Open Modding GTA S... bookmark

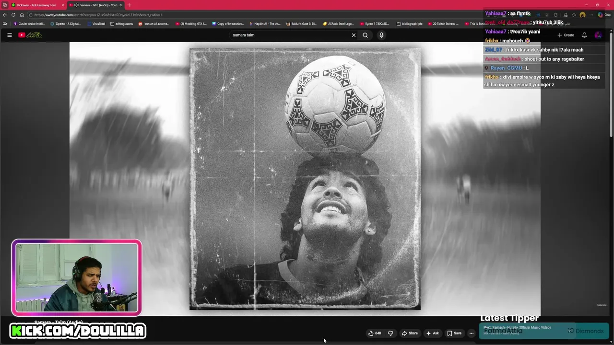click(191, 23)
